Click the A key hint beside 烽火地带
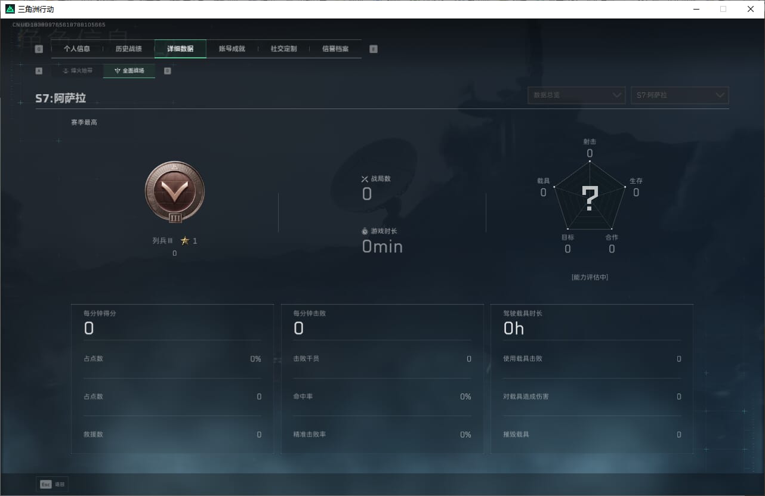The width and height of the screenshot is (765, 496). tap(39, 71)
